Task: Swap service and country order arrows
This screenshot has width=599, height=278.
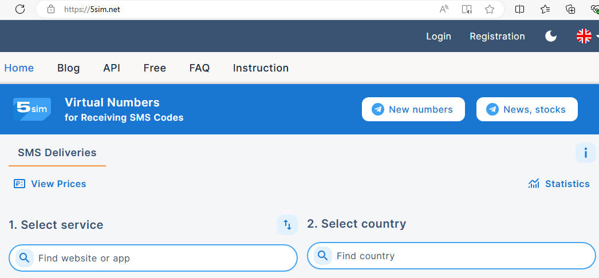Action: point(287,225)
